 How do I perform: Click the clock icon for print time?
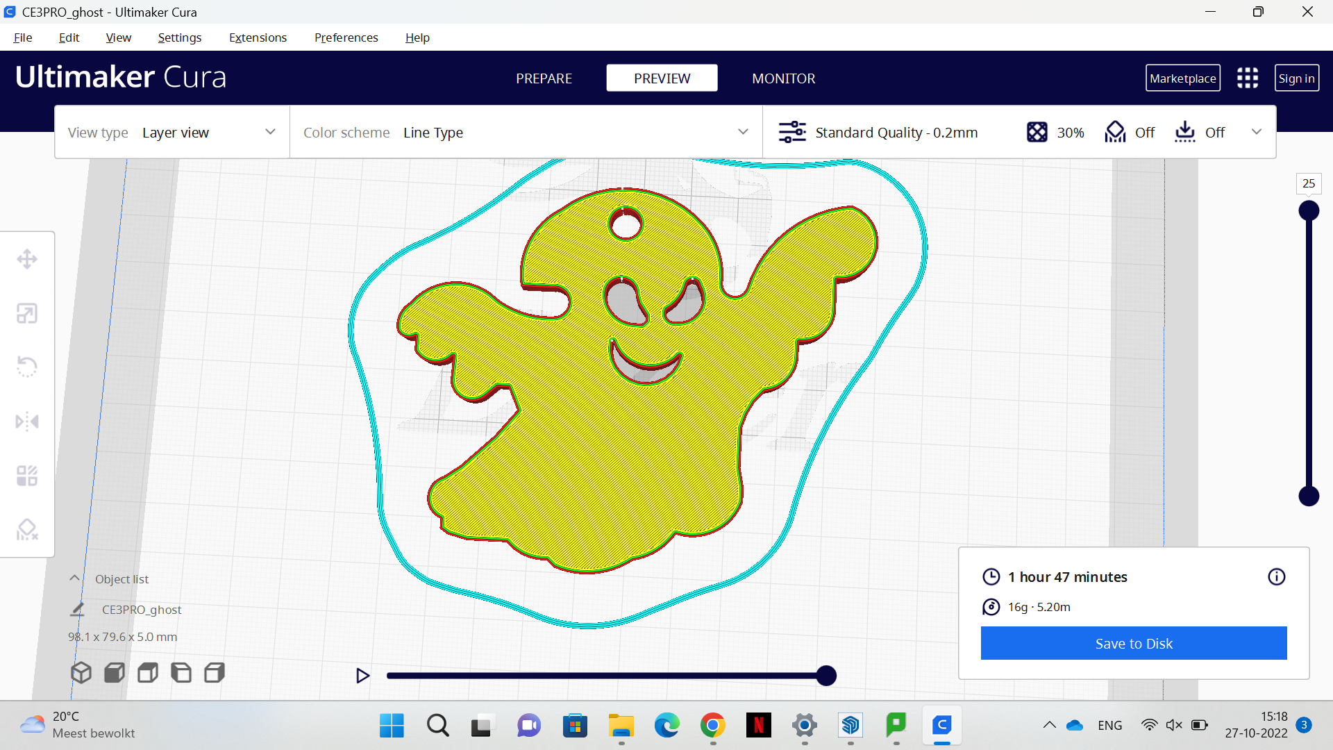point(991,576)
